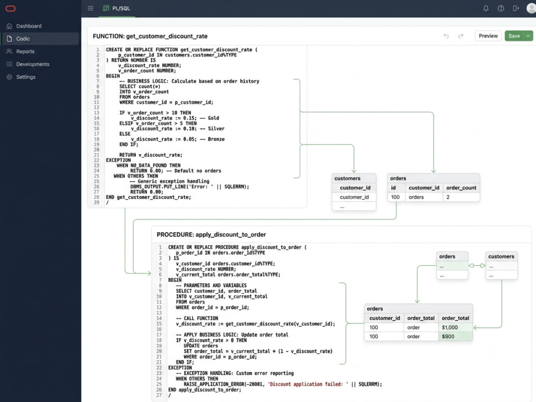The width and height of the screenshot is (536, 402).
Task: Click the Reports people icon
Action: tap(10, 51)
